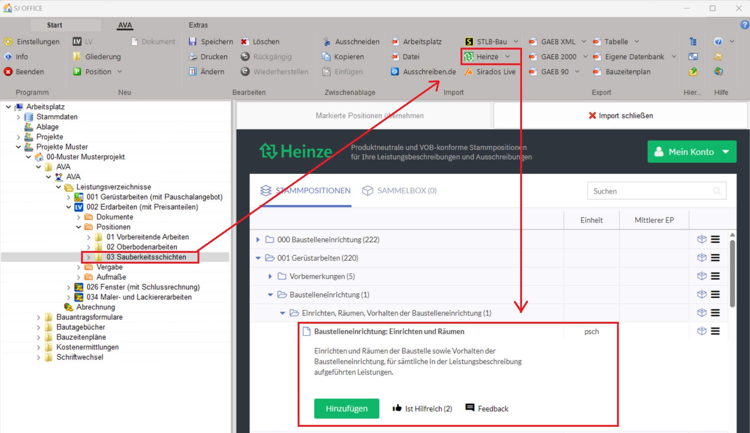This screenshot has width=750, height=433.
Task: Click the Drucken printer icon
Action: 193,57
